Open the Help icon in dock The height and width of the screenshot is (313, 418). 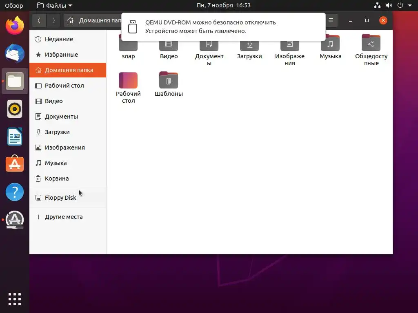[x=15, y=192]
